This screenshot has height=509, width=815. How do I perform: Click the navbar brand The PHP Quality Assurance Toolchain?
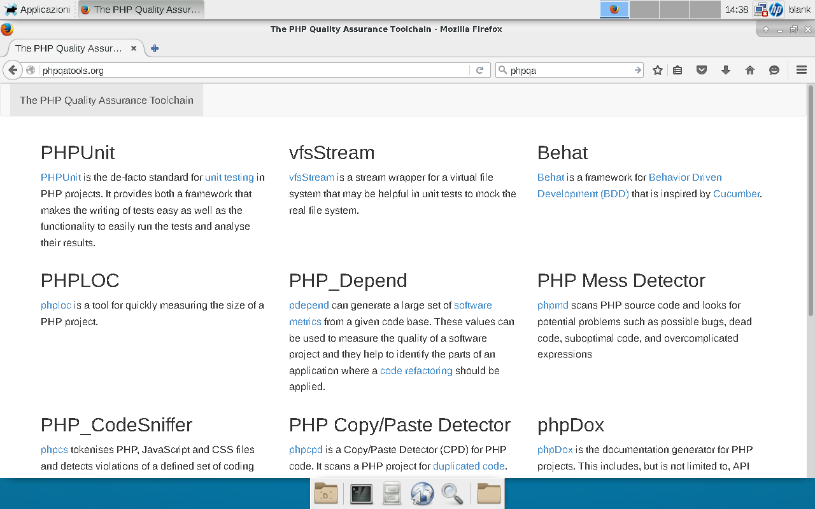click(x=106, y=100)
